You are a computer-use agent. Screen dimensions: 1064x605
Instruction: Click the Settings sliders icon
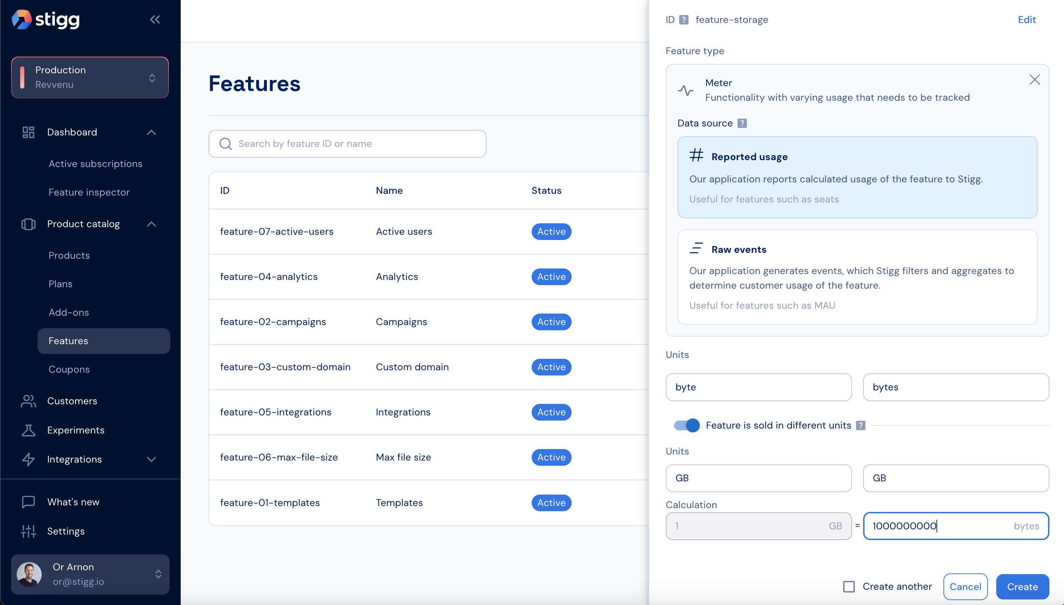[28, 531]
